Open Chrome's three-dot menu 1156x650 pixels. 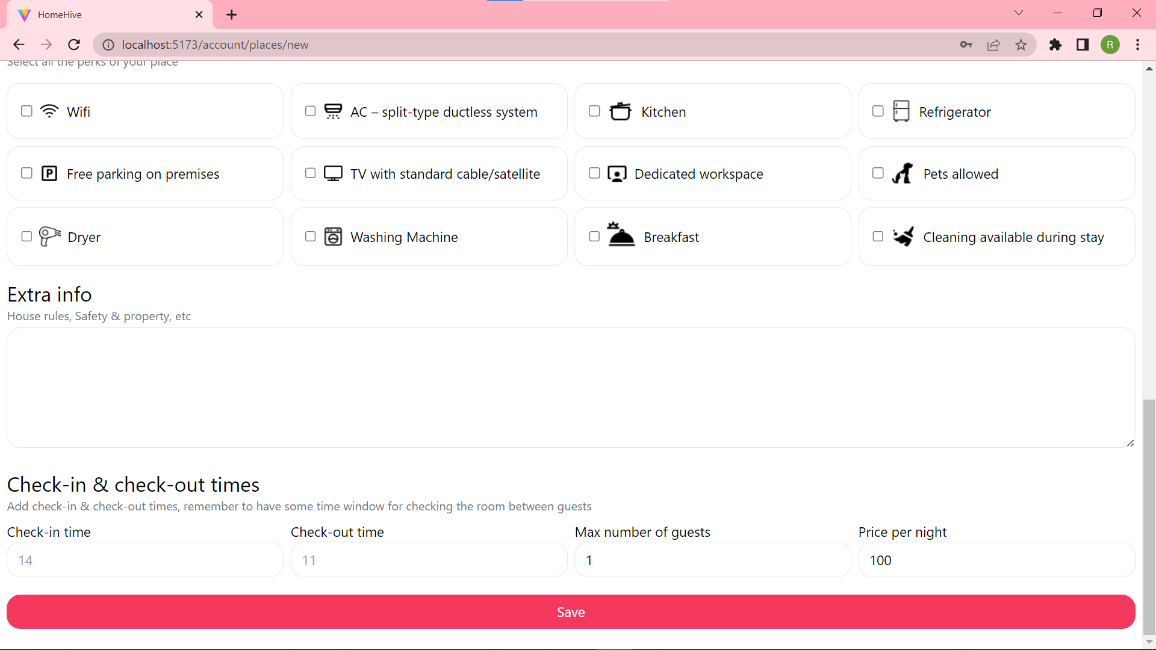click(x=1139, y=45)
